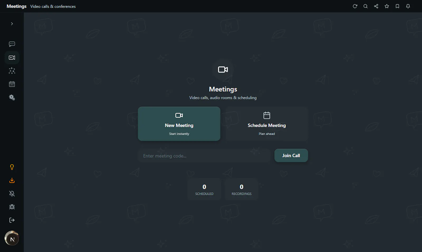
Task: Expand the sidebar with the chevron arrow
Action: (x=12, y=24)
